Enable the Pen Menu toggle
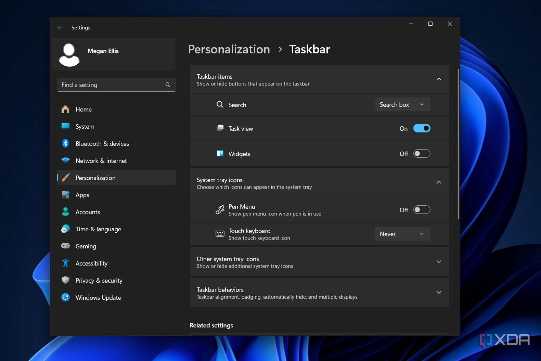Viewport: 541px width, 361px height. 422,210
